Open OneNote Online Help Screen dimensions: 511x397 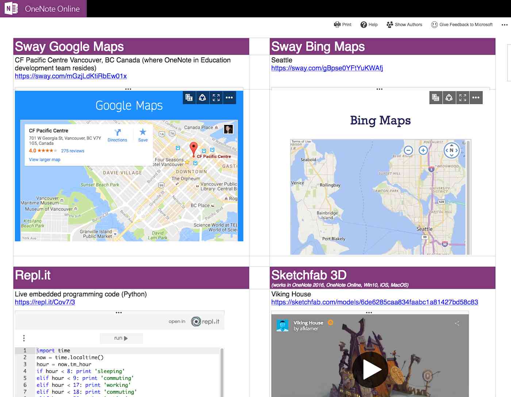click(369, 24)
